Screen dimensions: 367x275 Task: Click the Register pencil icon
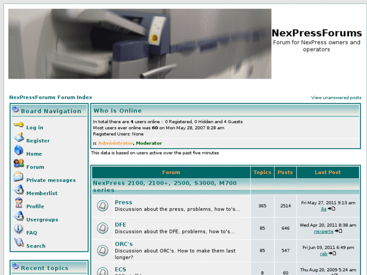[x=19, y=137]
